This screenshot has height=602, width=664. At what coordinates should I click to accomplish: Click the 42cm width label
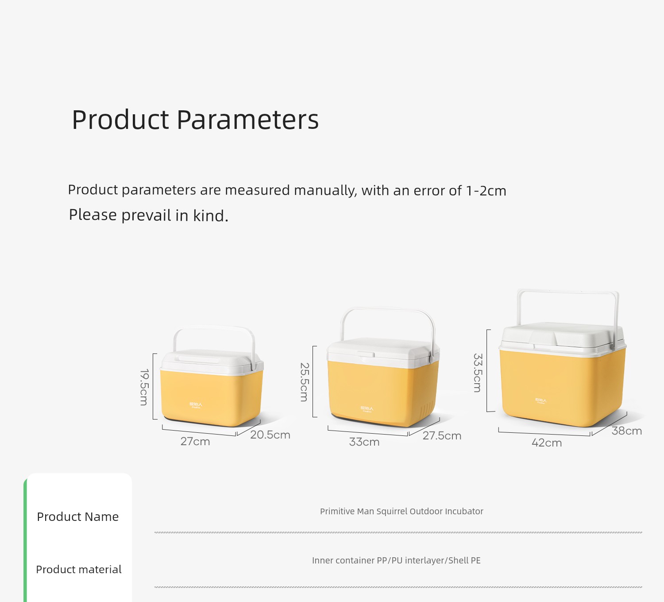point(547,443)
